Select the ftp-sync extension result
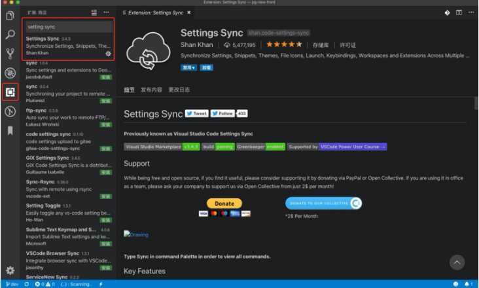 click(69, 117)
